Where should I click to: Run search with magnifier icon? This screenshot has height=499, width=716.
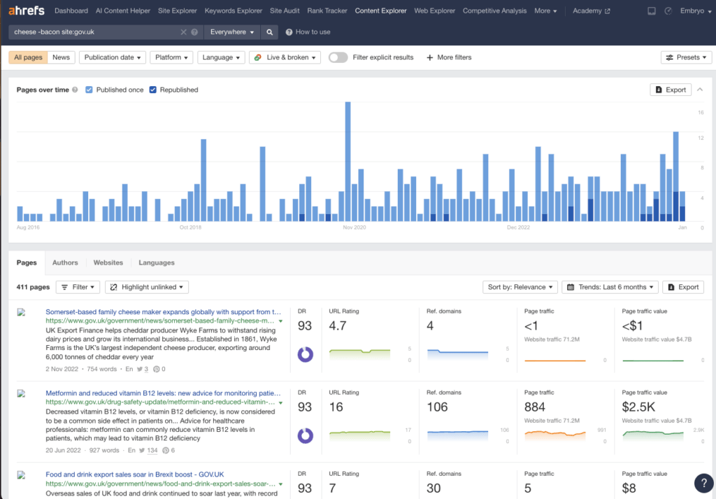coord(269,32)
